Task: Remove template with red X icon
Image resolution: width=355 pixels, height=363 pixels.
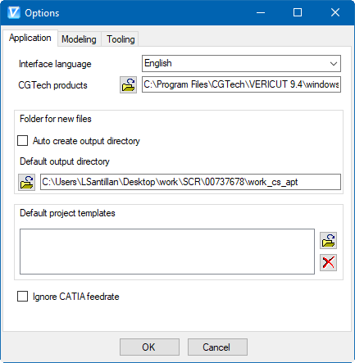Action: (x=328, y=262)
